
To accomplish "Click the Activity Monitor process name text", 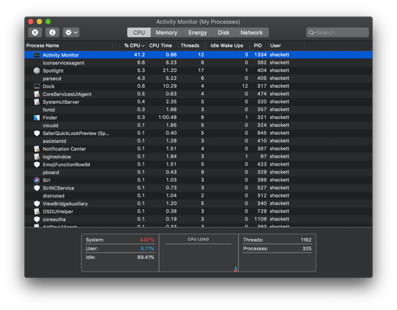I will click(60, 55).
